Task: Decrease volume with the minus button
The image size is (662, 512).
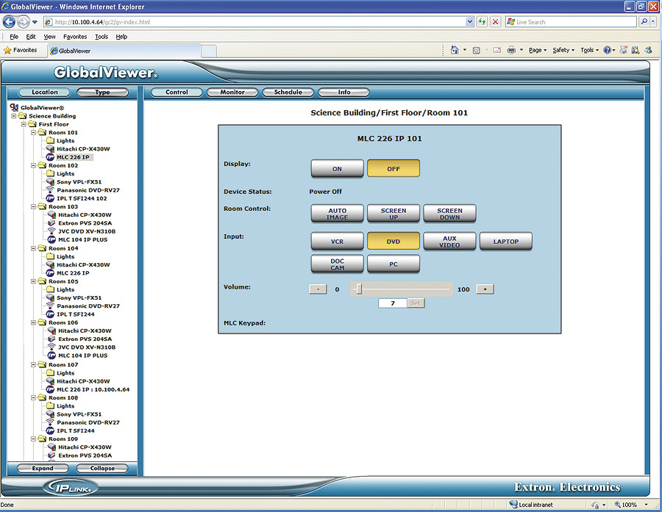Action: [318, 289]
